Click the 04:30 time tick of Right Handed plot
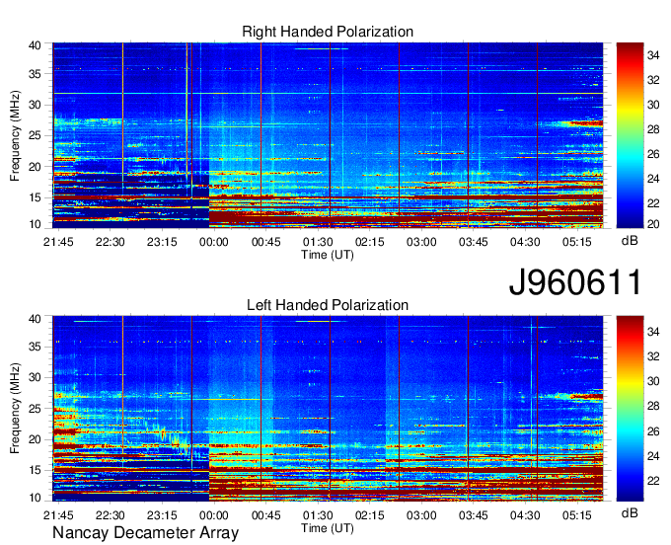Image resolution: width=671 pixels, height=545 pixels. coord(525,242)
